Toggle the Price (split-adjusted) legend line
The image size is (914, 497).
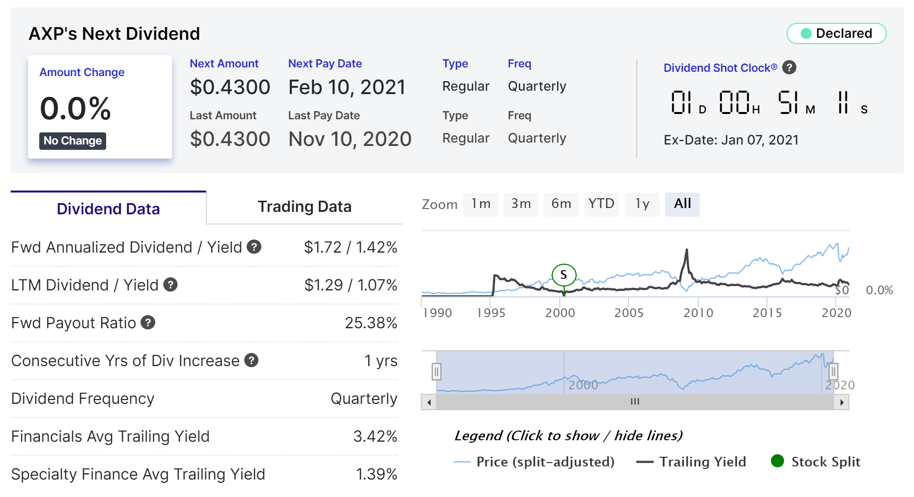pyautogui.click(x=534, y=462)
